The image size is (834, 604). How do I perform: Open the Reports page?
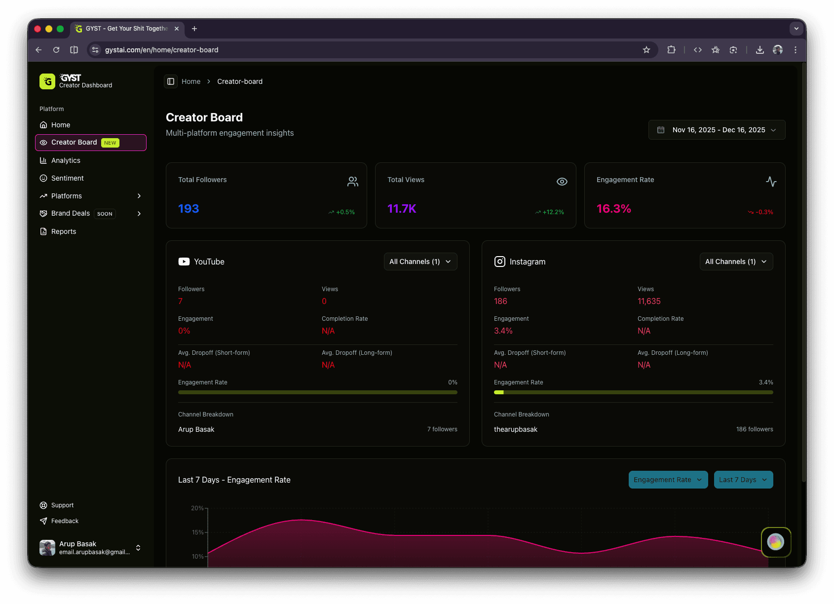[x=63, y=231]
